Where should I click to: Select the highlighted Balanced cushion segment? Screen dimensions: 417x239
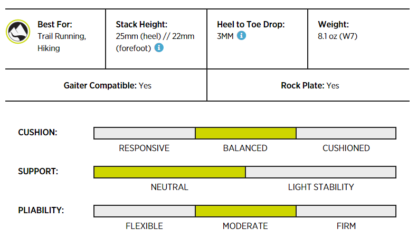pos(245,133)
